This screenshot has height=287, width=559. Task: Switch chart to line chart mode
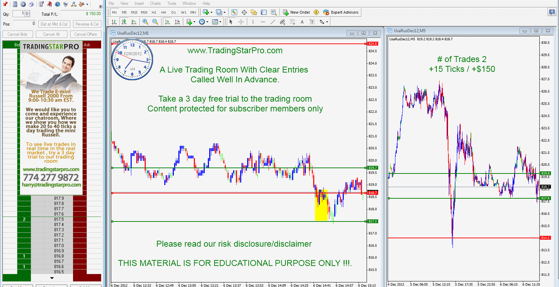pos(134,22)
